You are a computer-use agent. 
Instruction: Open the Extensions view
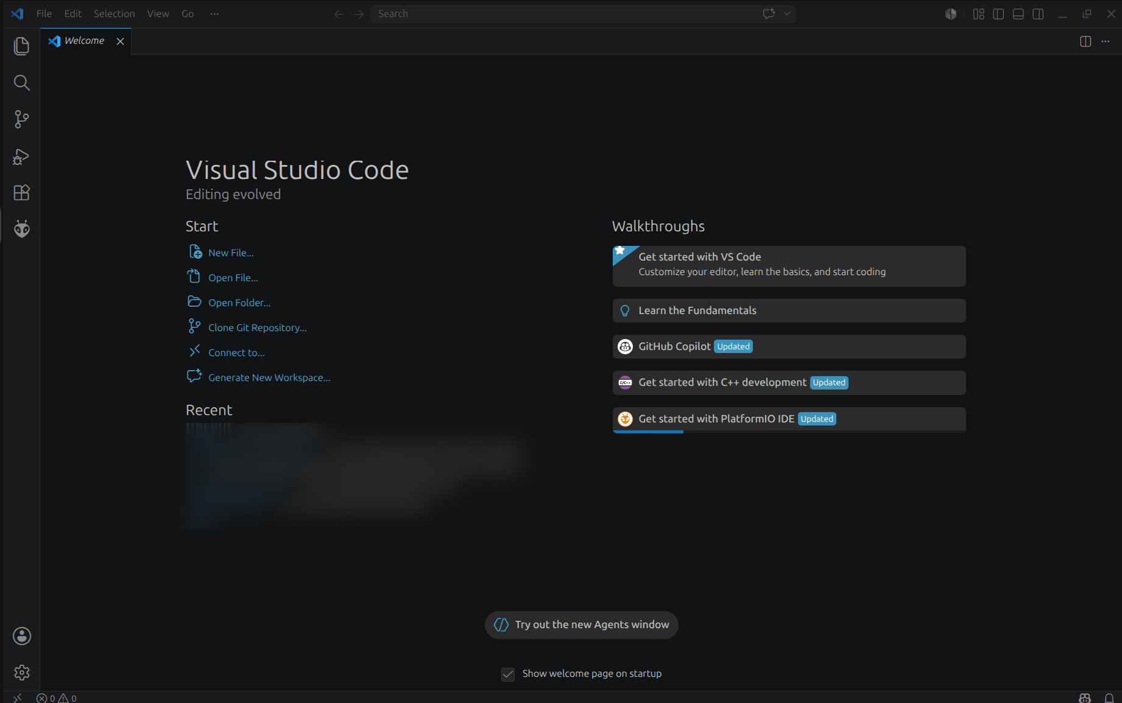pyautogui.click(x=21, y=193)
